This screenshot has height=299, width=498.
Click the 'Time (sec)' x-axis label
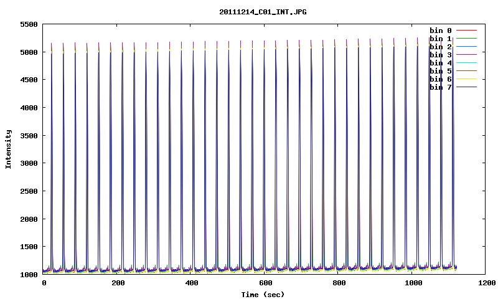[x=263, y=295]
